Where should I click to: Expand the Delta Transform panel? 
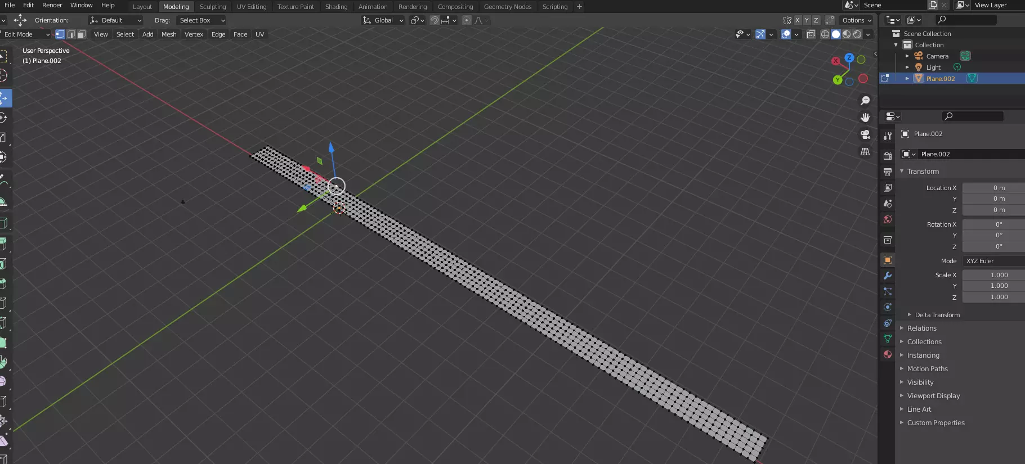937,315
